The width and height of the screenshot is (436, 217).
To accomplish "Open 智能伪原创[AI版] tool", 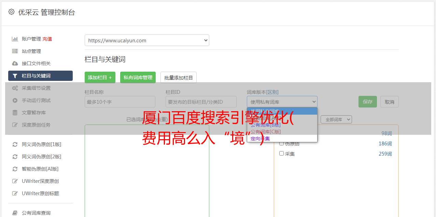I will tap(40, 169).
